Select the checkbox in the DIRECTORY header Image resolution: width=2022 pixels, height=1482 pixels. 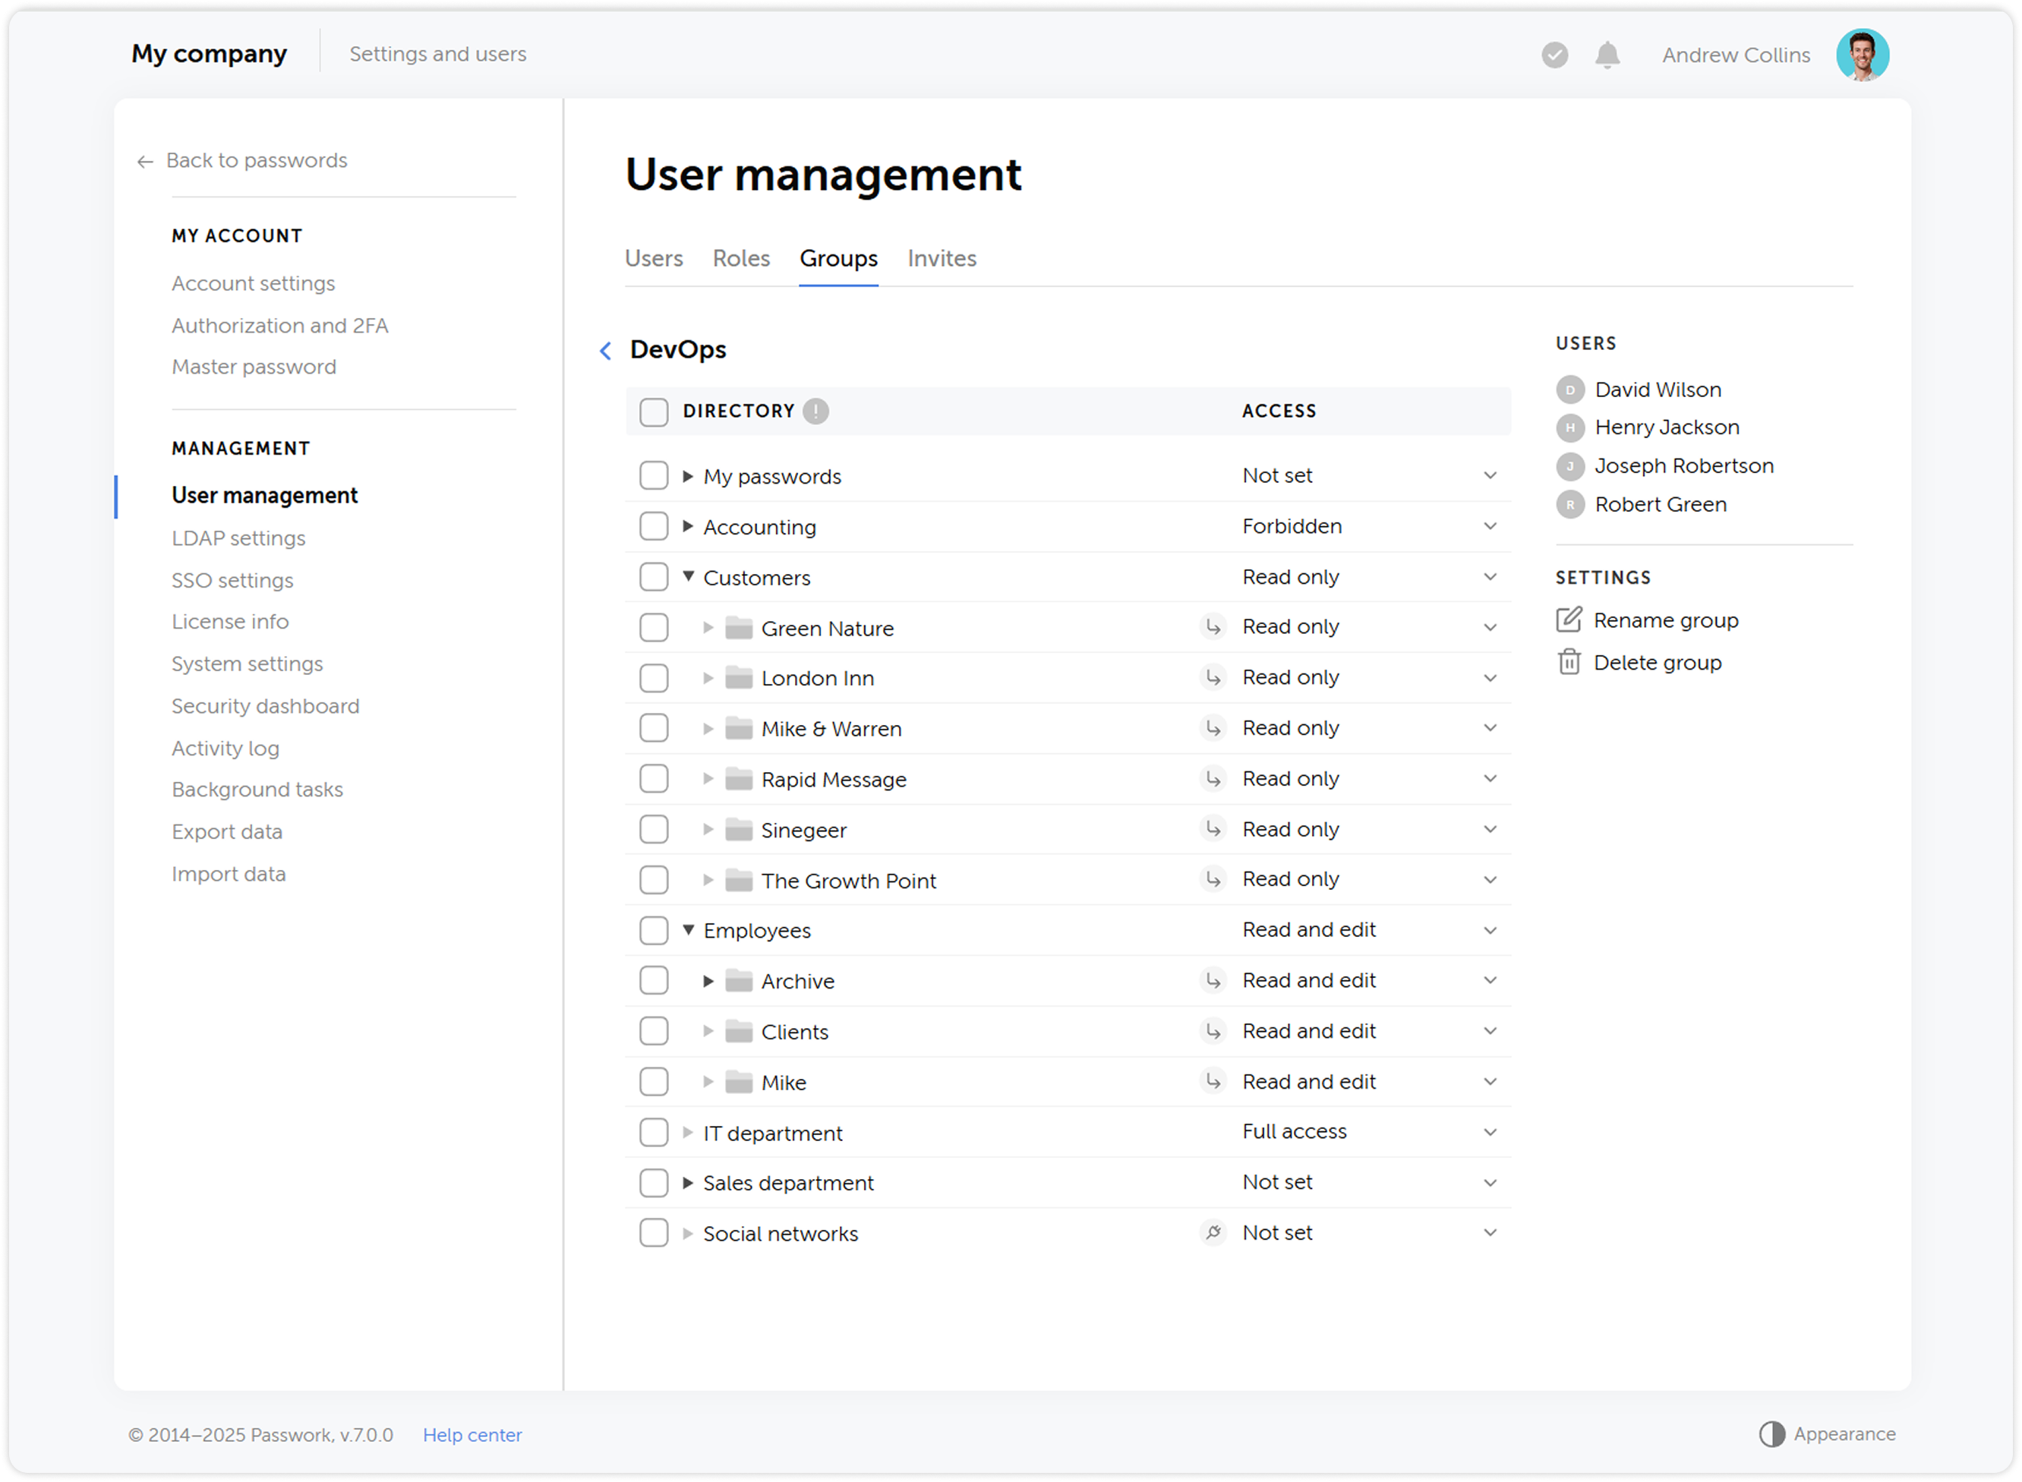654,411
